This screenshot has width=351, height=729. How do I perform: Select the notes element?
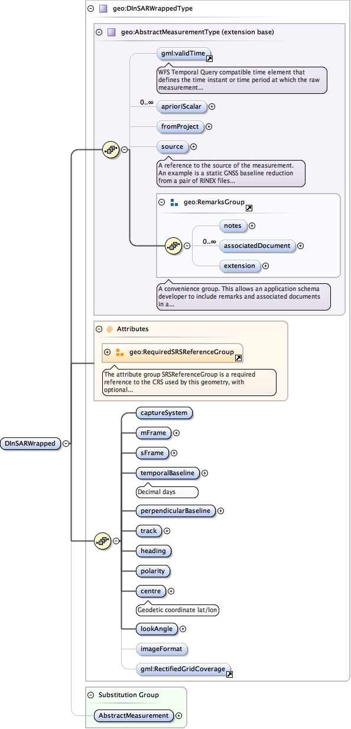(x=232, y=225)
